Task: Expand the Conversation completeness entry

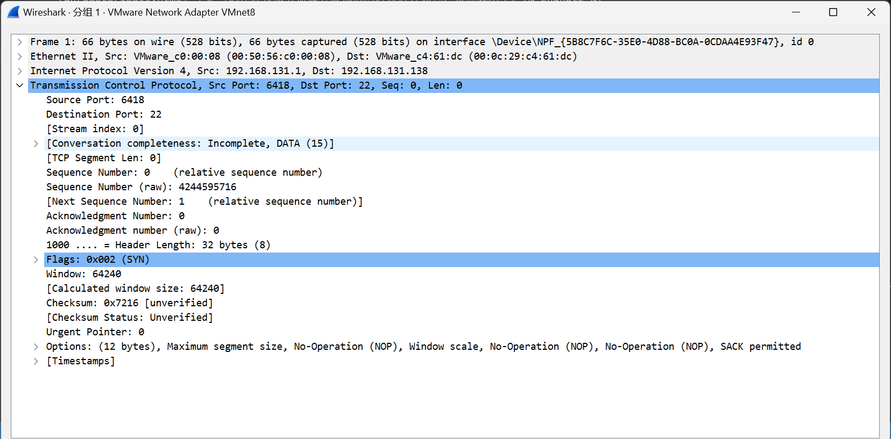Action: [36, 143]
